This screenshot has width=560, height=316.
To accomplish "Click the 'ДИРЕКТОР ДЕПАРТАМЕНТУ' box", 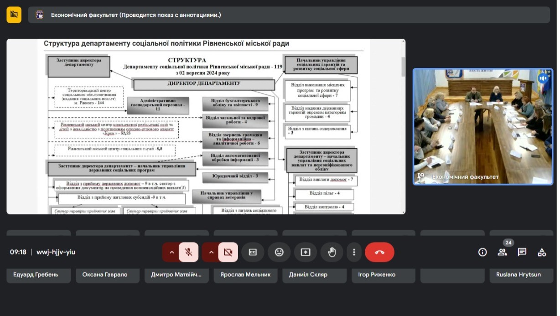I will pos(204,84).
